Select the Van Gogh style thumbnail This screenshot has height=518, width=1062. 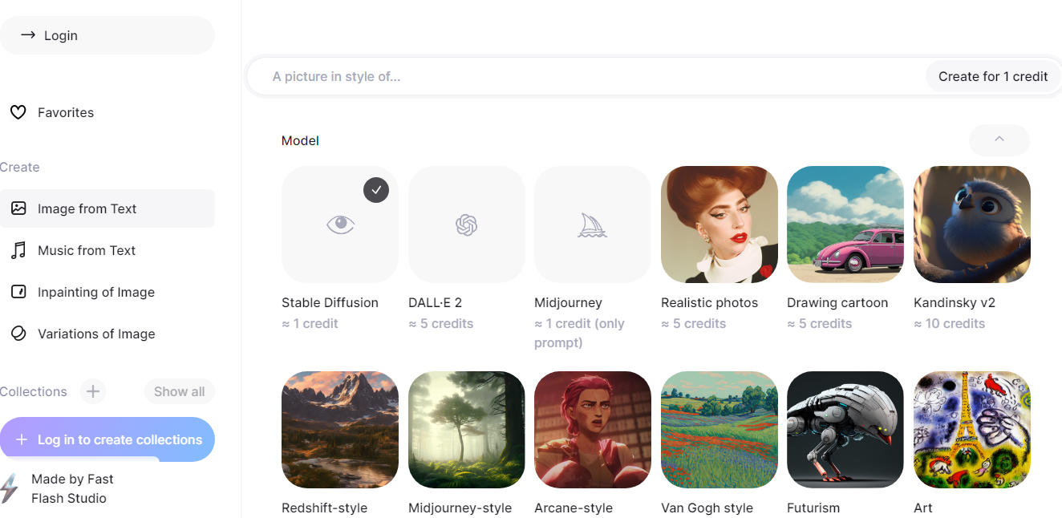point(719,430)
